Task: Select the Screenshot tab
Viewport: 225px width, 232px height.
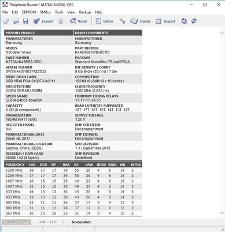Action: (x=81, y=222)
